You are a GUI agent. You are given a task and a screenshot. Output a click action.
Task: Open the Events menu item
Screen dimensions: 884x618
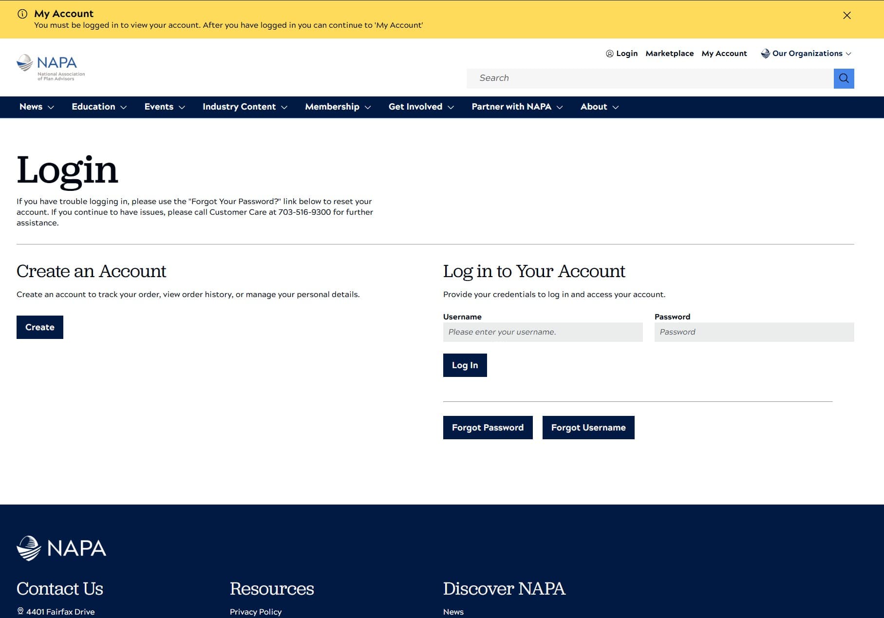(x=159, y=107)
